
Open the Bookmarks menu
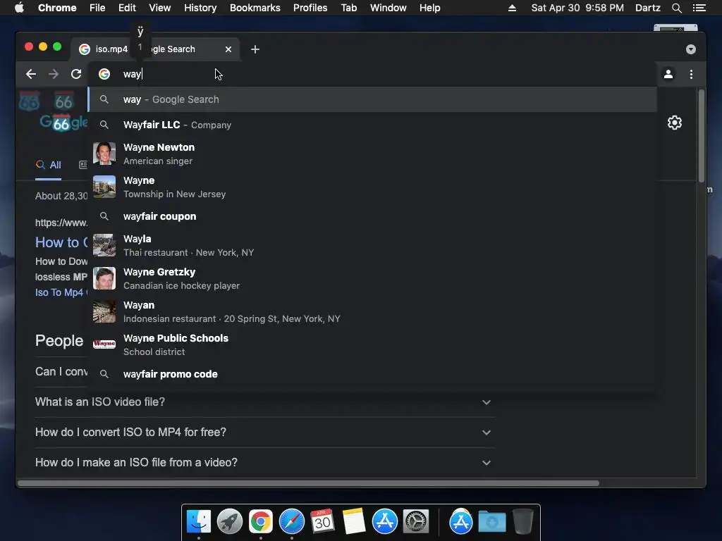[x=255, y=8]
